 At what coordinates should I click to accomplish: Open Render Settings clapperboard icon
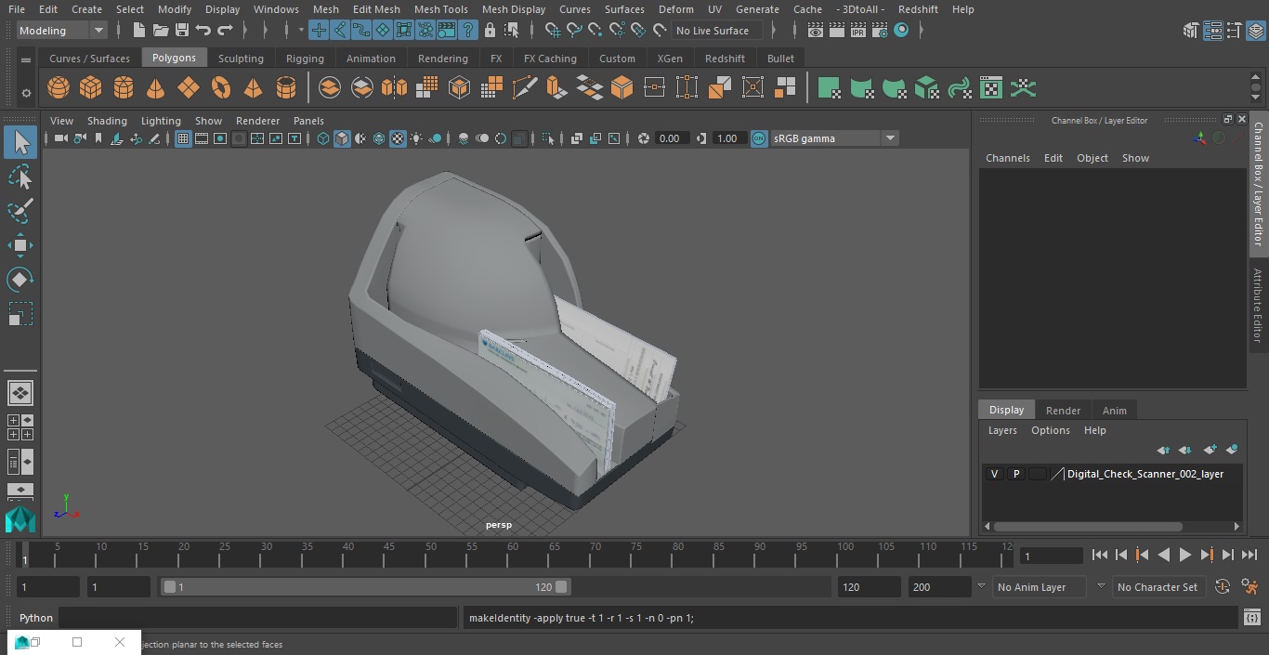pos(880,31)
